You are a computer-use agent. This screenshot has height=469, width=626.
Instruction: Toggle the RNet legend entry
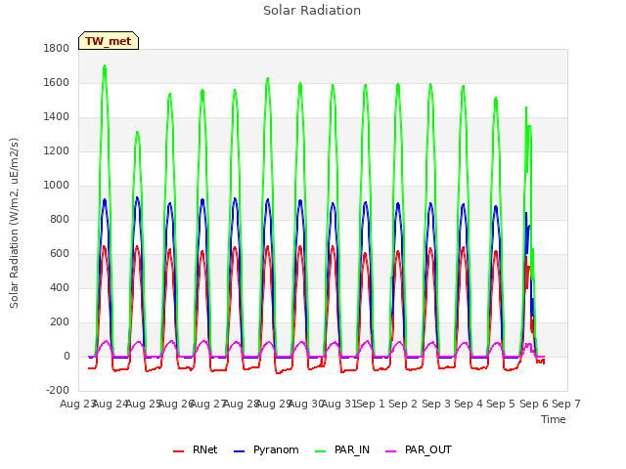(196, 450)
